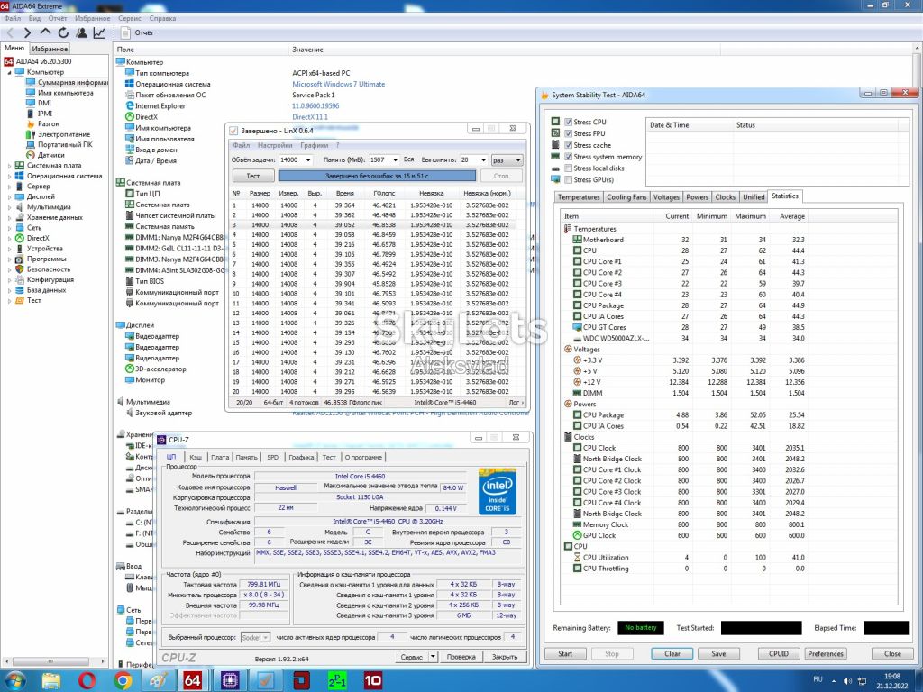923x692 pixels.
Task: Open the Opera browser from the taskbar
Action: pos(87,680)
